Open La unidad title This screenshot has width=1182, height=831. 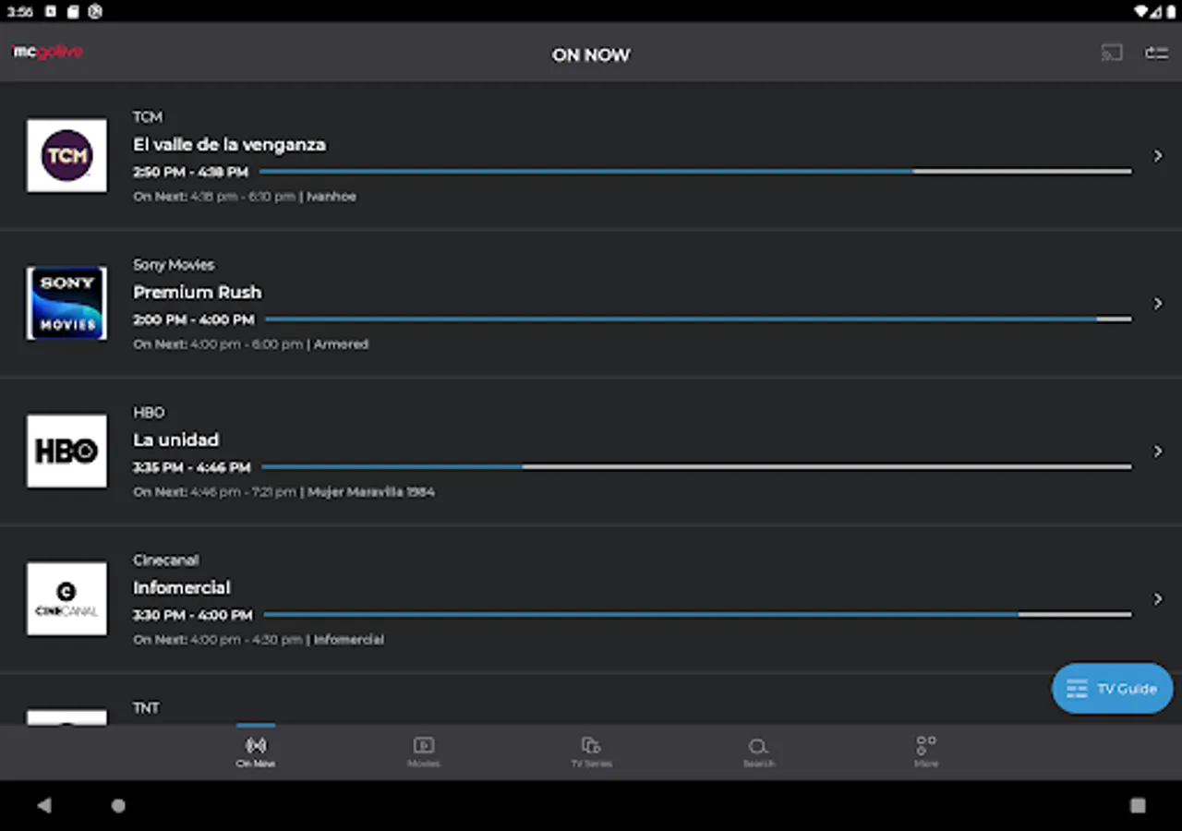176,440
